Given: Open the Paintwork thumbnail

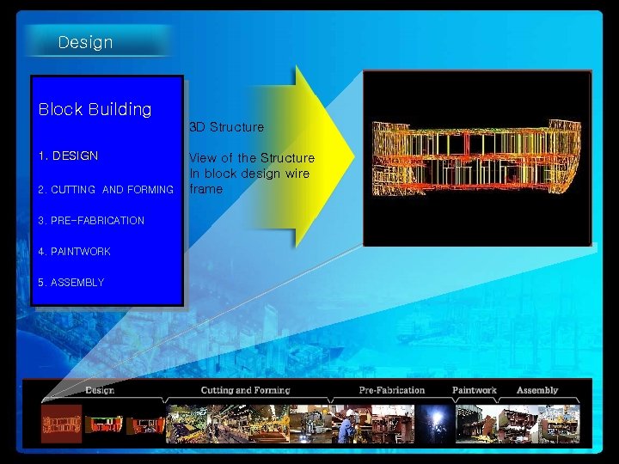Looking at the screenshot, I should [476, 424].
